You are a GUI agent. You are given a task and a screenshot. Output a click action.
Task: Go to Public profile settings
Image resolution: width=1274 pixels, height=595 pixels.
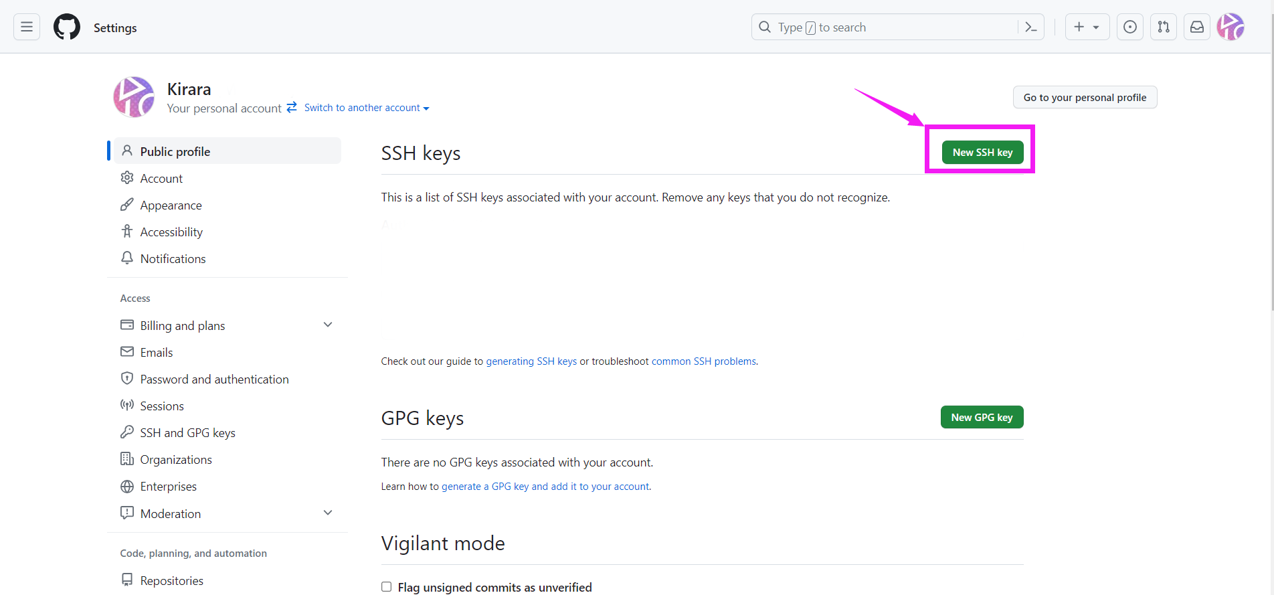coord(227,151)
